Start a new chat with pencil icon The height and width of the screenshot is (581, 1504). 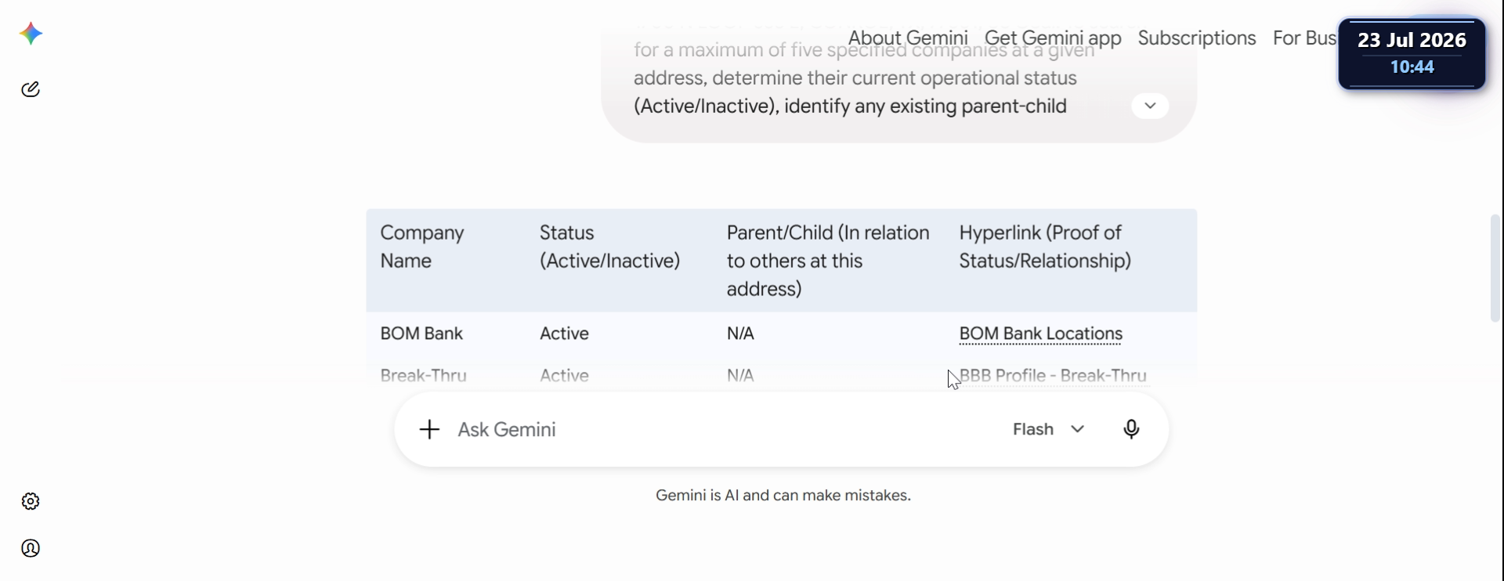click(x=31, y=89)
